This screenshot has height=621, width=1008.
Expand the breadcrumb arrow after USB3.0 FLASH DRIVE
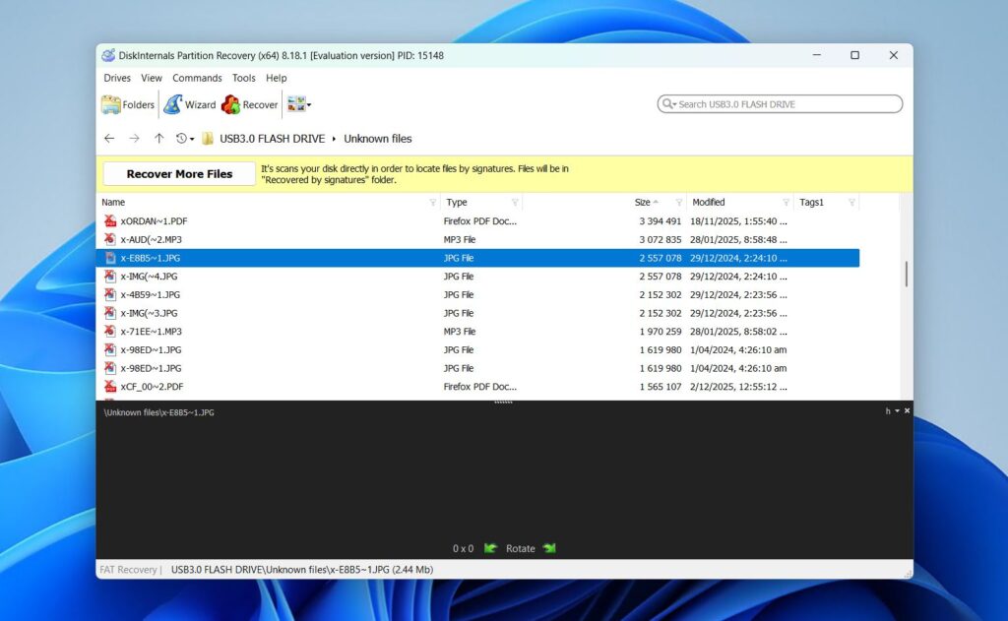pos(334,139)
